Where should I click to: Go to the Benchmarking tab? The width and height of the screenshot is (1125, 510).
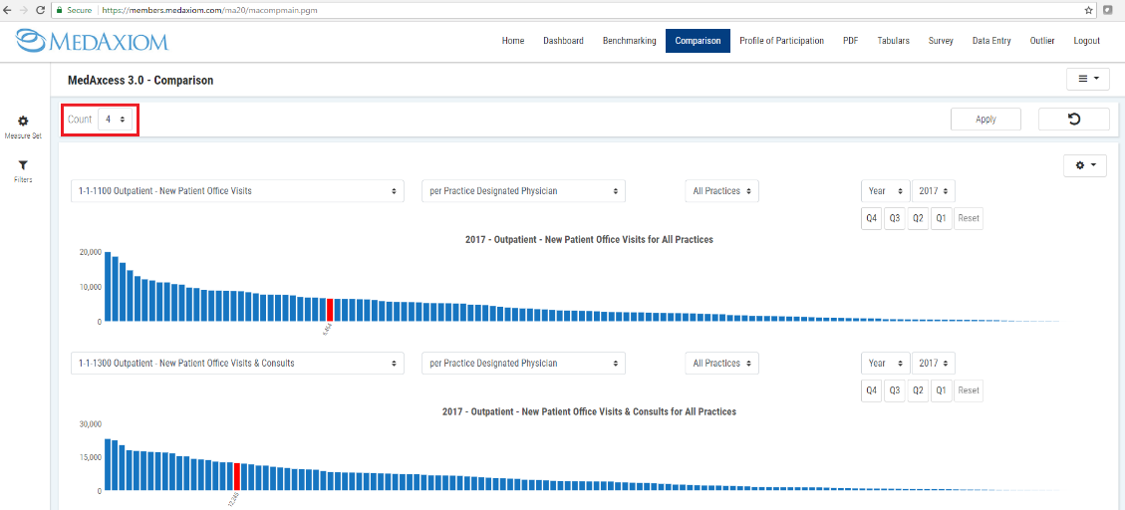[x=629, y=41]
